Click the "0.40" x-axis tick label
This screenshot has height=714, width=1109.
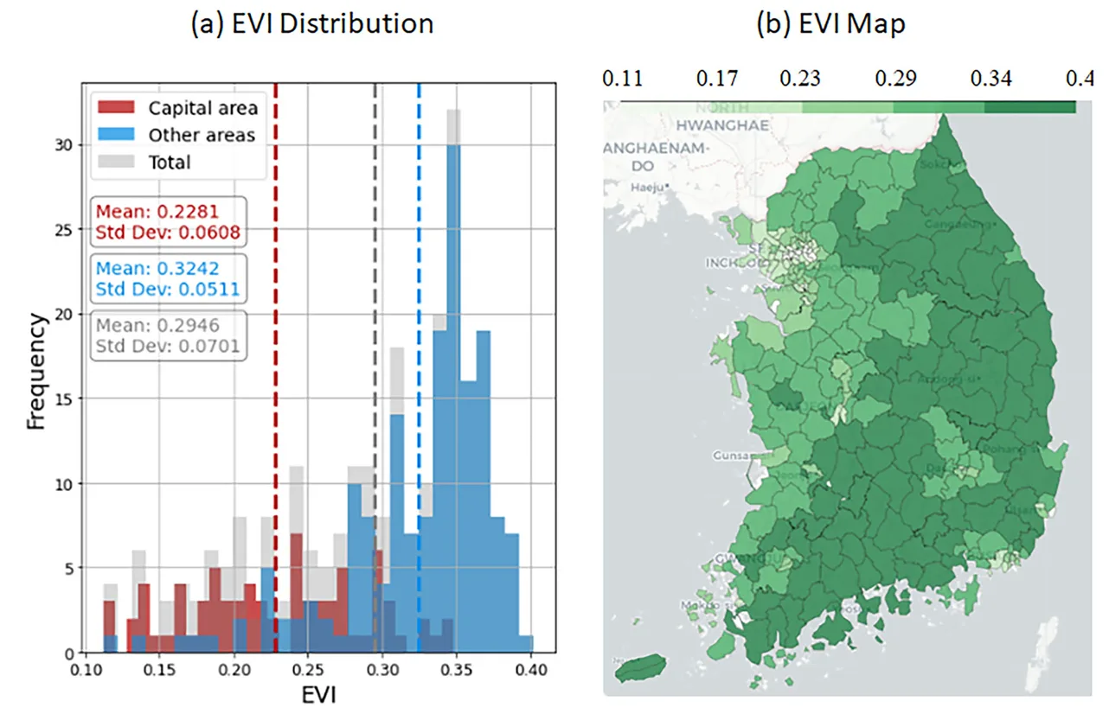(x=531, y=670)
